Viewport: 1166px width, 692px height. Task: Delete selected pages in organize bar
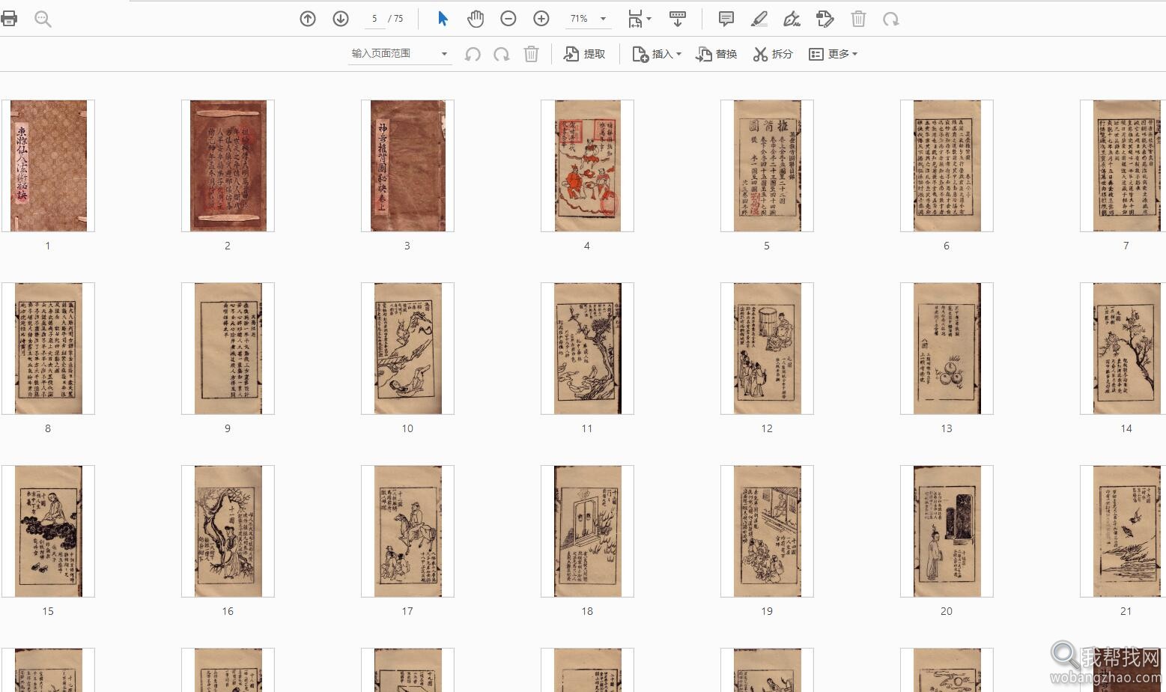[x=531, y=54]
